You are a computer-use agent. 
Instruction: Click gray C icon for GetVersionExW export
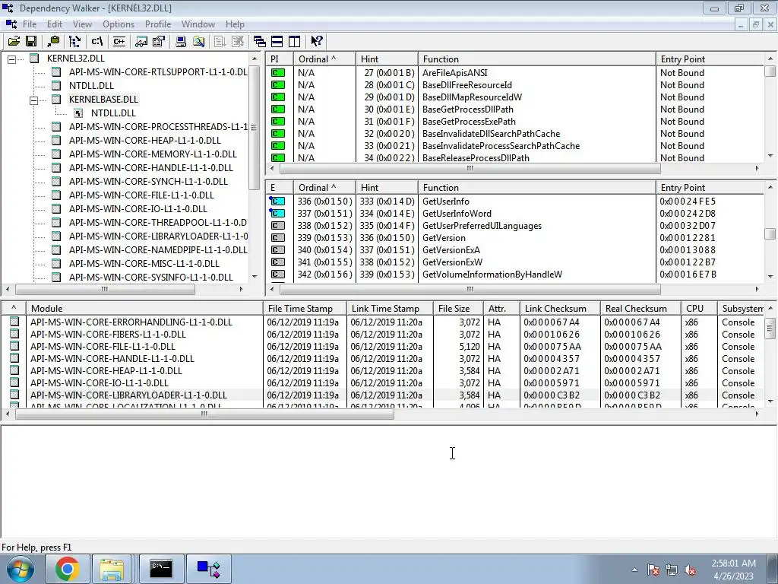click(278, 262)
